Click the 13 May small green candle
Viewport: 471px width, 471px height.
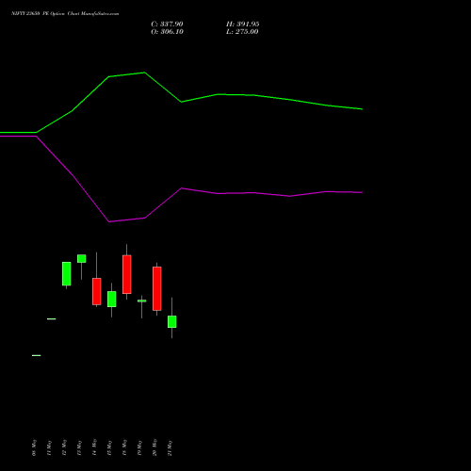82,258
